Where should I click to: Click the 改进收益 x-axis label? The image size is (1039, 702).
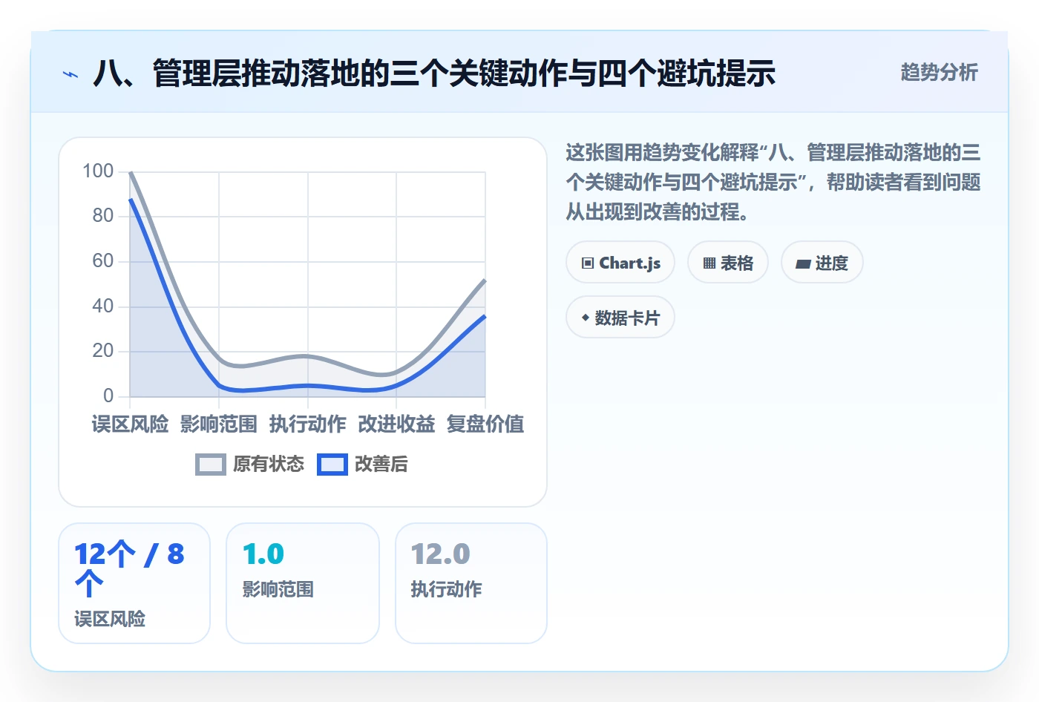(x=396, y=424)
